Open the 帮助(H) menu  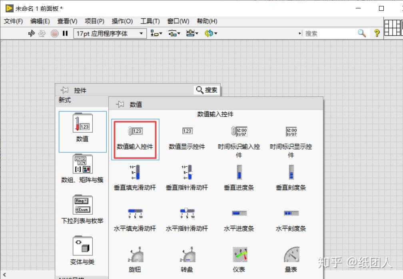207,21
